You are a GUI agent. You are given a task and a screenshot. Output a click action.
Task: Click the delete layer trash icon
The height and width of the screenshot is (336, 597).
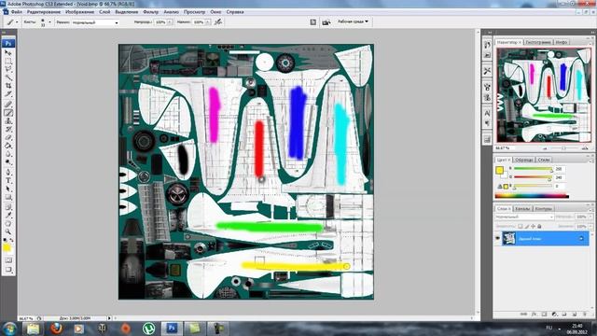tap(585, 315)
